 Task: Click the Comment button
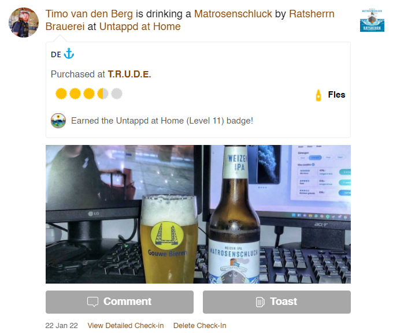click(x=120, y=302)
